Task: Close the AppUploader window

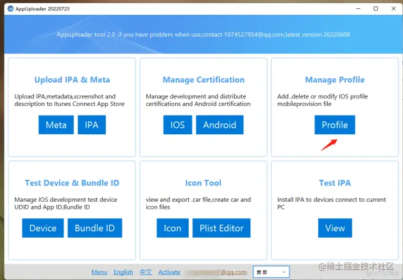Action: coord(393,9)
